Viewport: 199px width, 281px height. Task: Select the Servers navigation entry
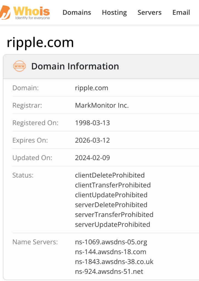click(x=149, y=12)
